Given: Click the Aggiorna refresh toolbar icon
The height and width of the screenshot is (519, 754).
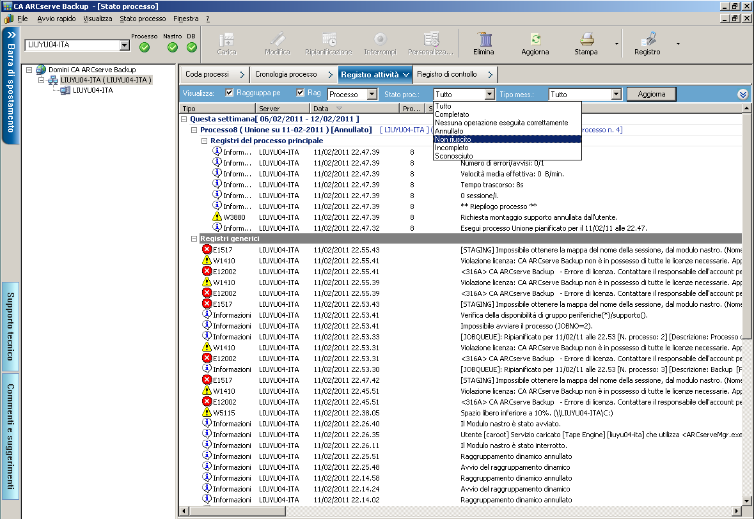Looking at the screenshot, I should click(x=535, y=40).
